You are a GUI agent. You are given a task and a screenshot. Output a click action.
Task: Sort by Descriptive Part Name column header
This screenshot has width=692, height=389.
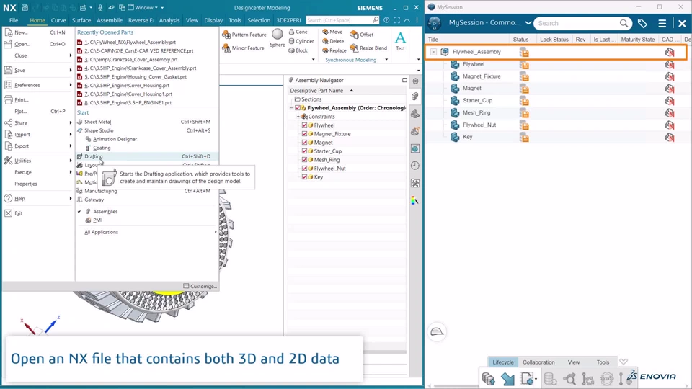click(x=316, y=91)
